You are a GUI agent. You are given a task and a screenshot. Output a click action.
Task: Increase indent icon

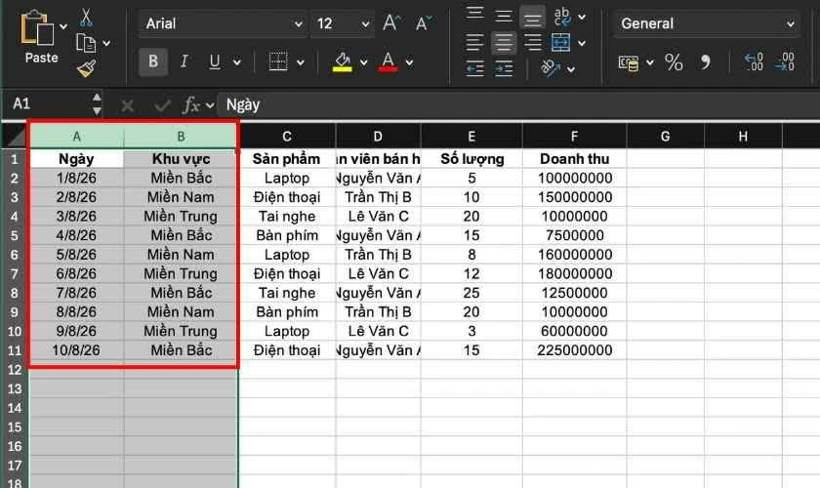pos(504,69)
